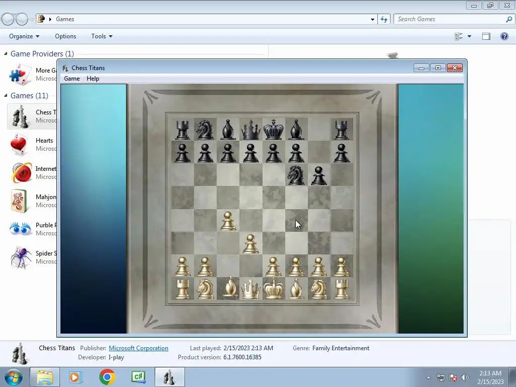This screenshot has width=516, height=387.
Task: Click the volume speaker tray icon
Action: coord(465,377)
